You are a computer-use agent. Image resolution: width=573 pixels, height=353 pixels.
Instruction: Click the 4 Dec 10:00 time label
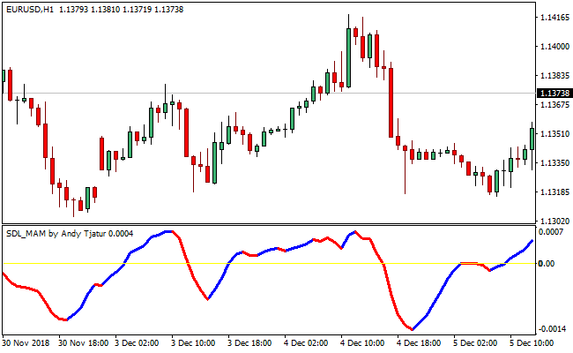coord(363,343)
